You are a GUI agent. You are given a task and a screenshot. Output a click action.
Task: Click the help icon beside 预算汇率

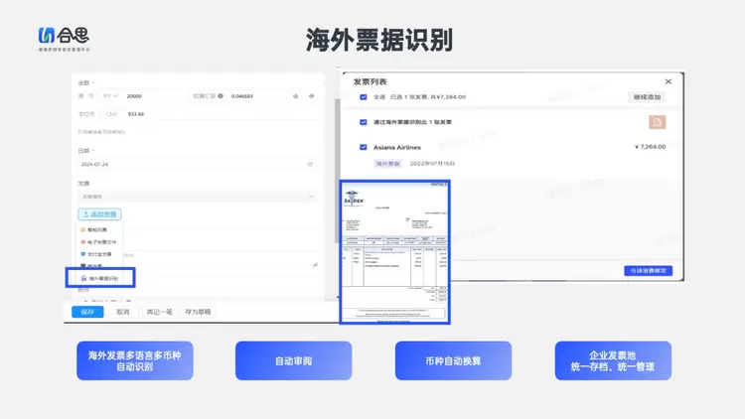point(222,96)
